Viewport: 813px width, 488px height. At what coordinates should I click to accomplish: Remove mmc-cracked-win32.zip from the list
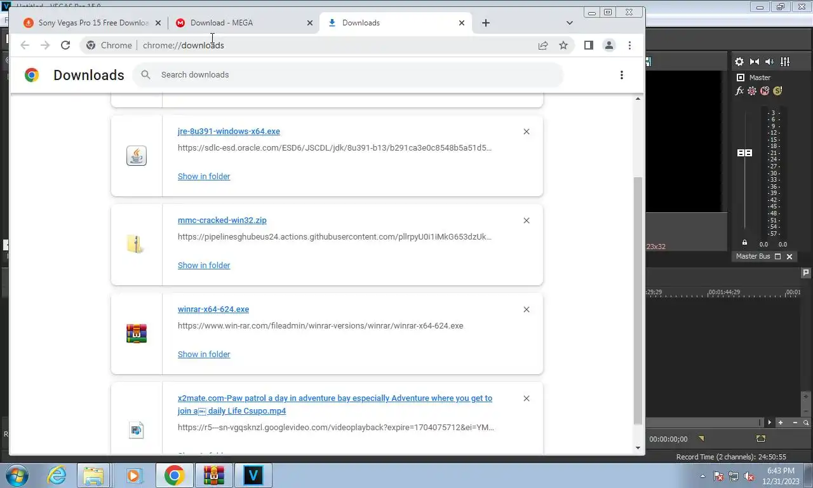tap(527, 220)
